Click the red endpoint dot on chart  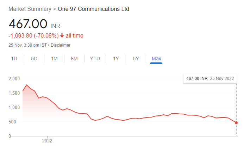tap(236, 123)
